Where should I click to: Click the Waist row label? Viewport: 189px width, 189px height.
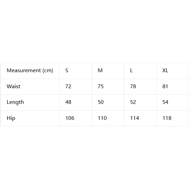pyautogui.click(x=30, y=86)
